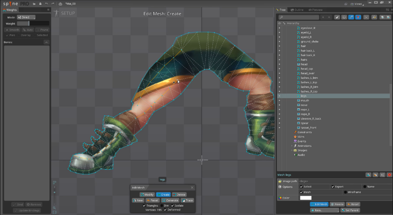
Task: Toggle the paperclip attachments filter icon
Action: point(351,17)
